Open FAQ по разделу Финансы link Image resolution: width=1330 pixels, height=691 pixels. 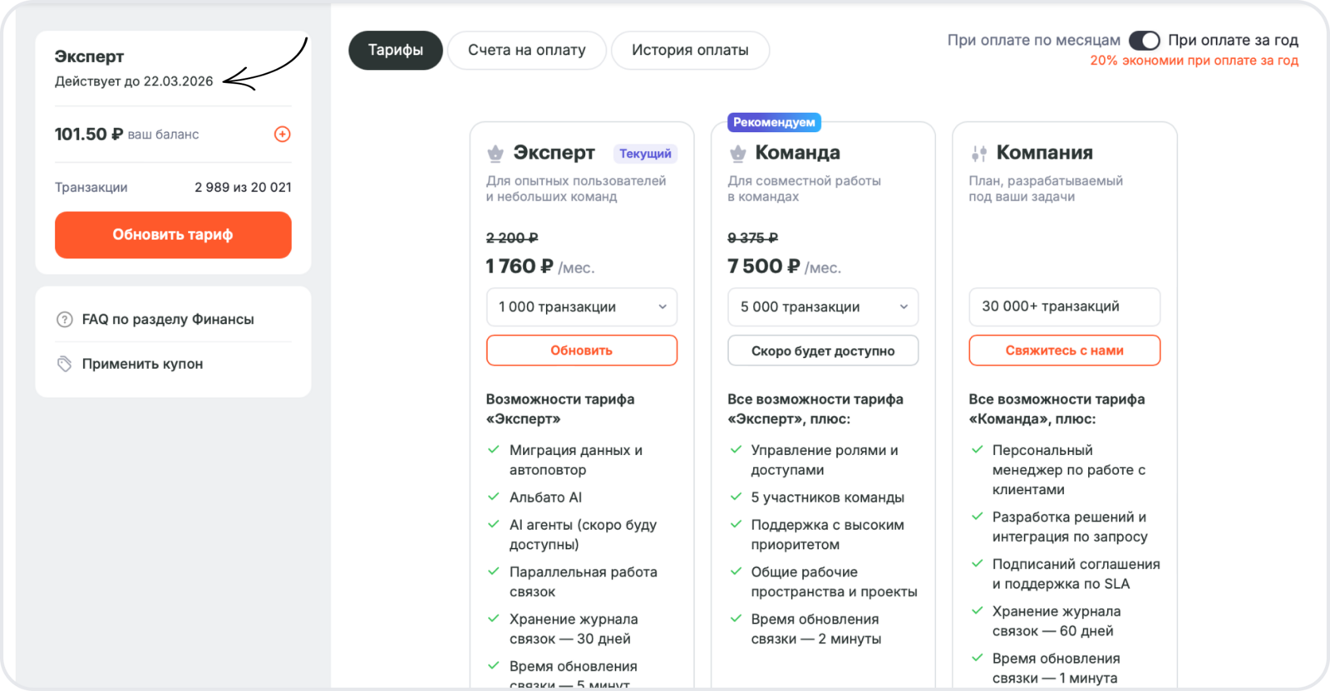coord(168,320)
